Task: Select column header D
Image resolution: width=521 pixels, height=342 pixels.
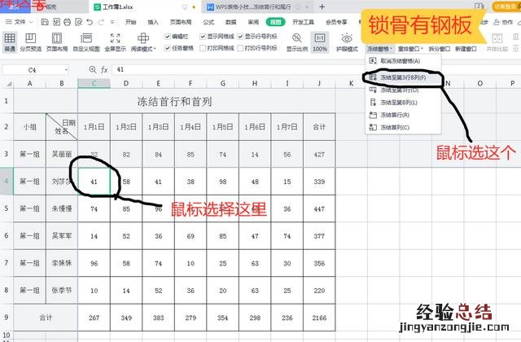Action: coord(126,83)
